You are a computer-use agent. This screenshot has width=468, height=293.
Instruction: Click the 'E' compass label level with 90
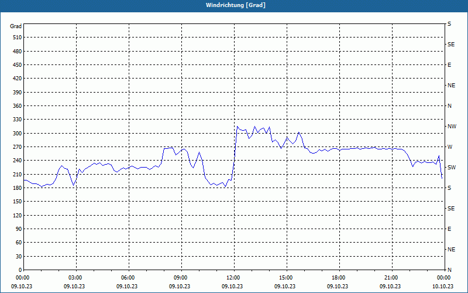[449, 229]
